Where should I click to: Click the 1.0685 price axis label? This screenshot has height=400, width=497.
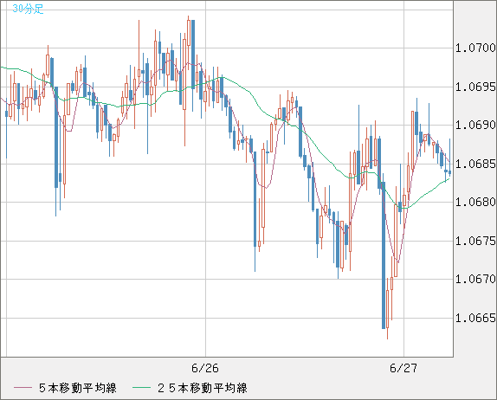[x=475, y=164]
